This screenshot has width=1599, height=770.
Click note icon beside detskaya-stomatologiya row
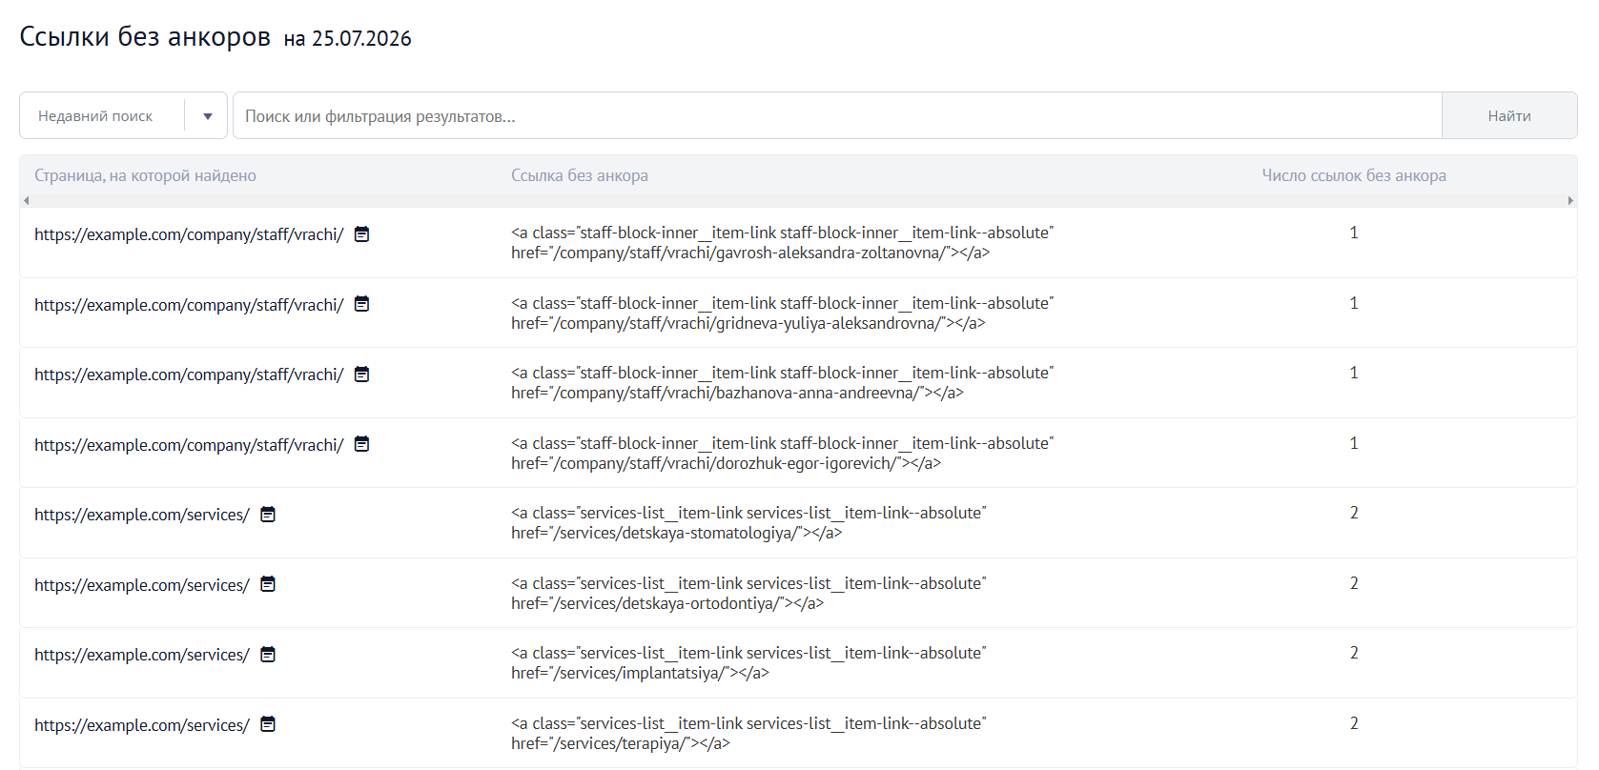click(268, 515)
